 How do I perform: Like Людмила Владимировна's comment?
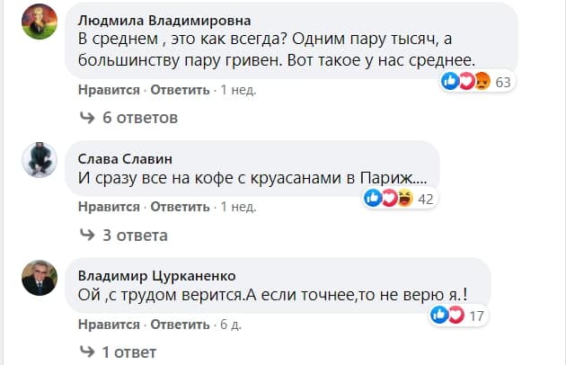109,90
